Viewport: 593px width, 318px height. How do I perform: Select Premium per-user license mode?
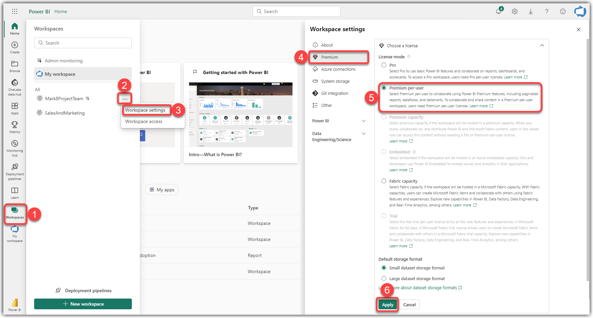384,88
